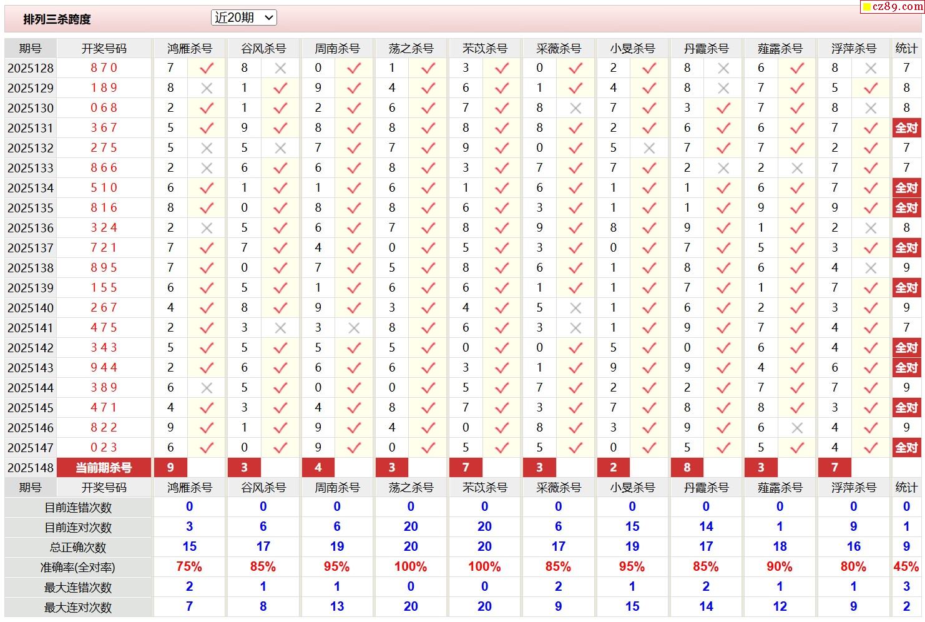Click the 总正确次数 row label
Screen dimensions: 925x622
pos(78,548)
